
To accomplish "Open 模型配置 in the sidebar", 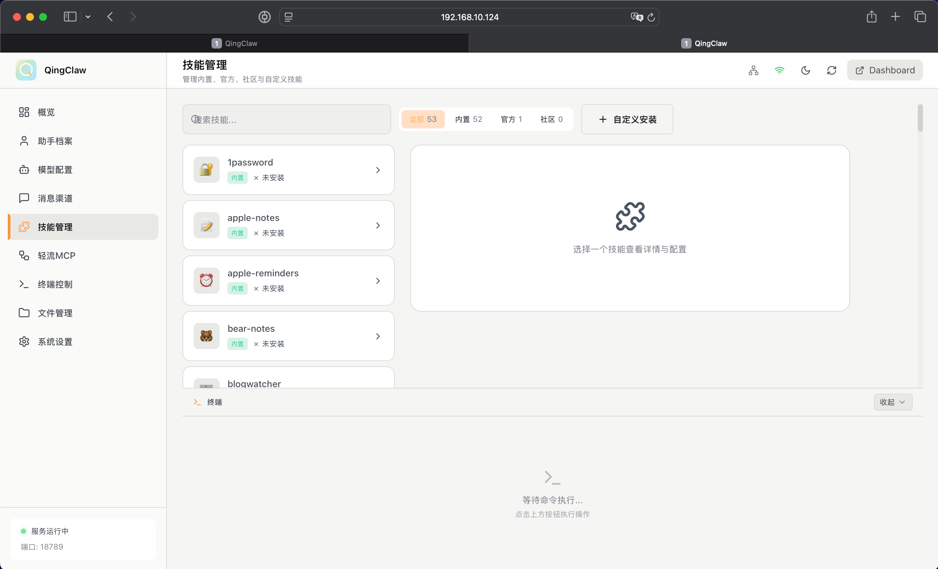I will click(x=83, y=169).
